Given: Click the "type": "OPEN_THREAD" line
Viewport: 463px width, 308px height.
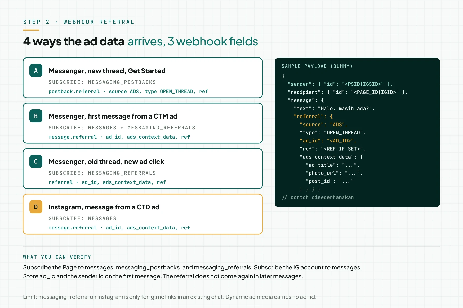Looking at the screenshot, I should click(333, 133).
